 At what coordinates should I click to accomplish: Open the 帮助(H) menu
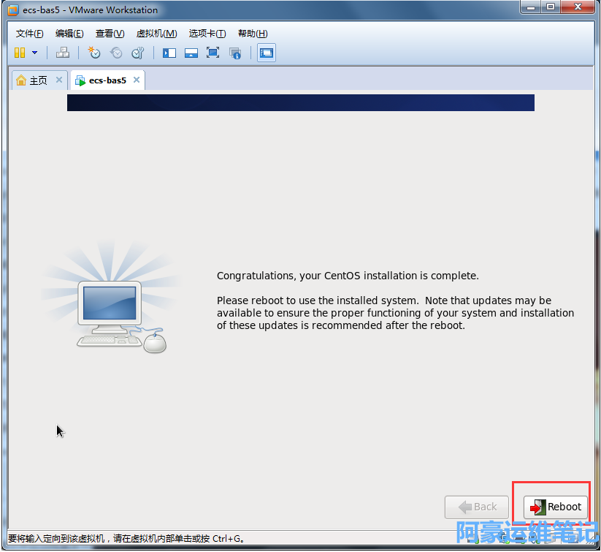click(253, 34)
